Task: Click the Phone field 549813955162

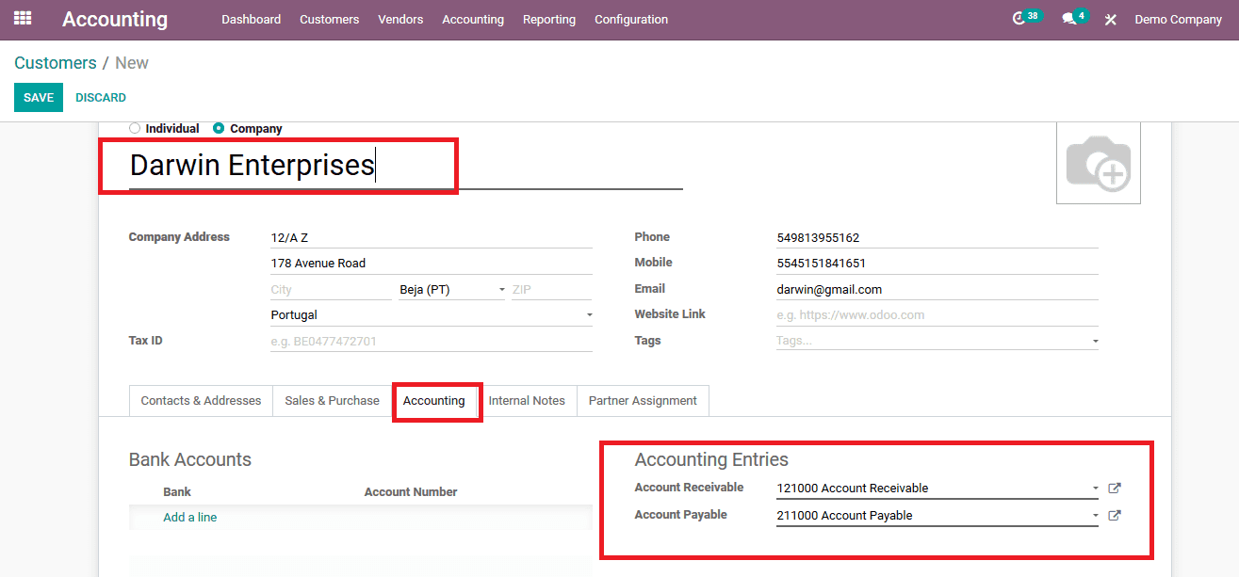Action: pos(937,238)
